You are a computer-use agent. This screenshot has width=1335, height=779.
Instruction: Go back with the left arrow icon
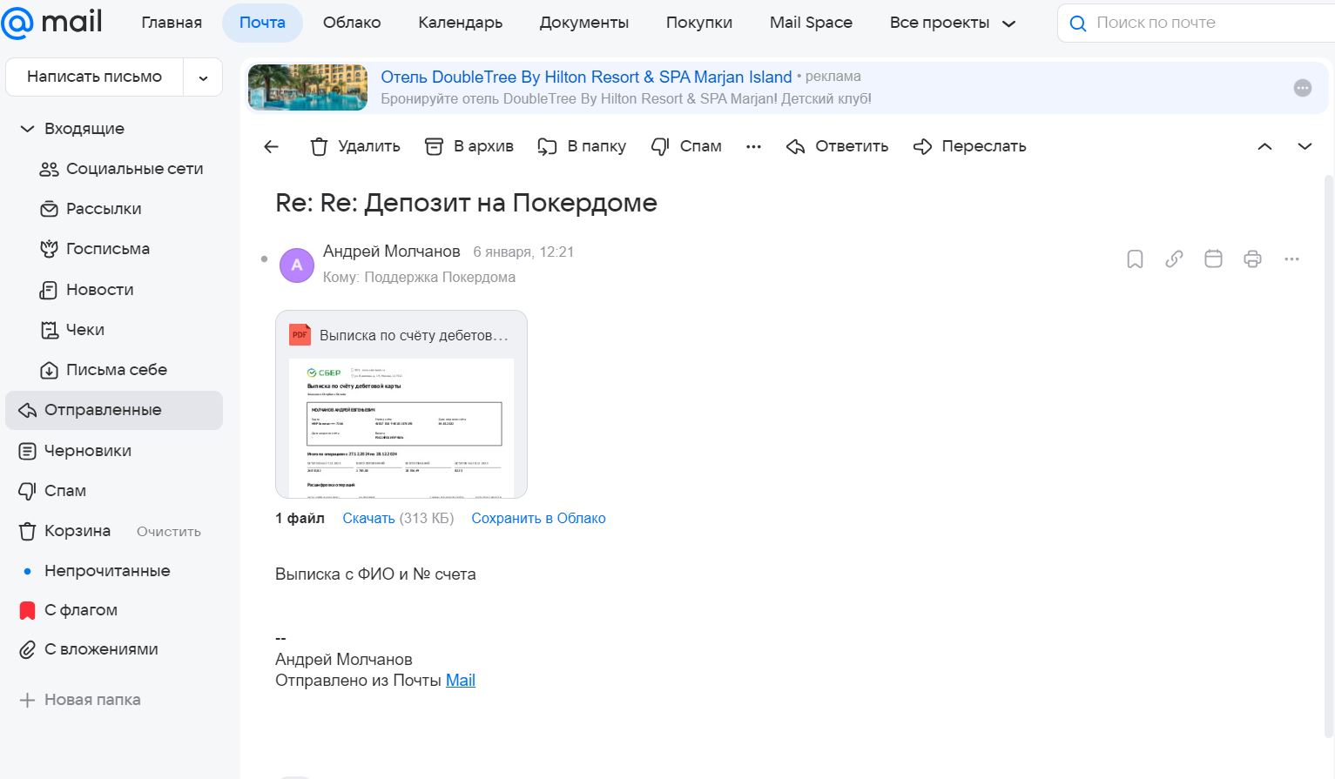(271, 147)
